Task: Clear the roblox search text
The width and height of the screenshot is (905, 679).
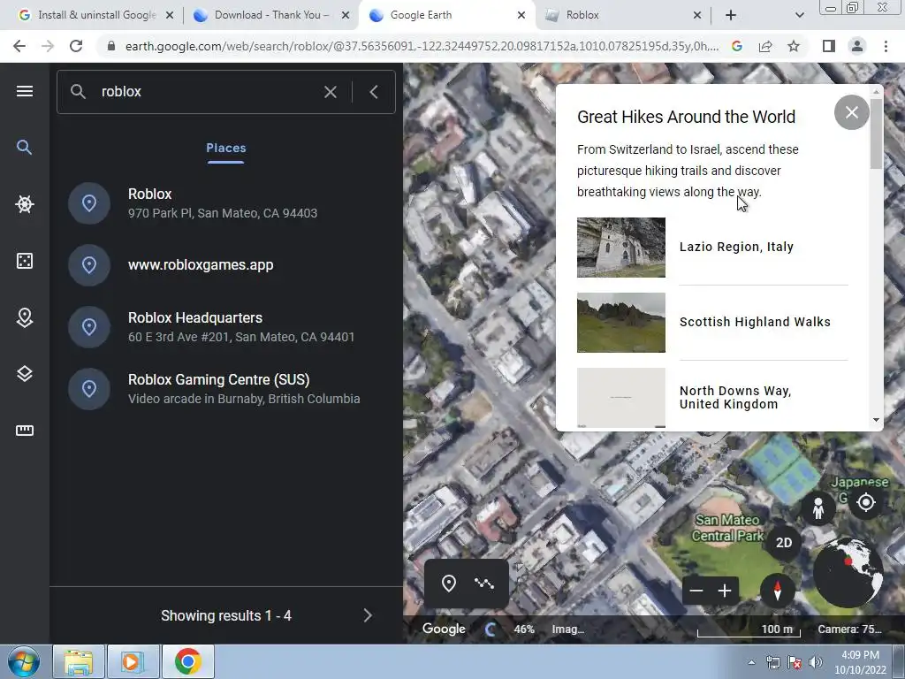Action: pos(331,92)
